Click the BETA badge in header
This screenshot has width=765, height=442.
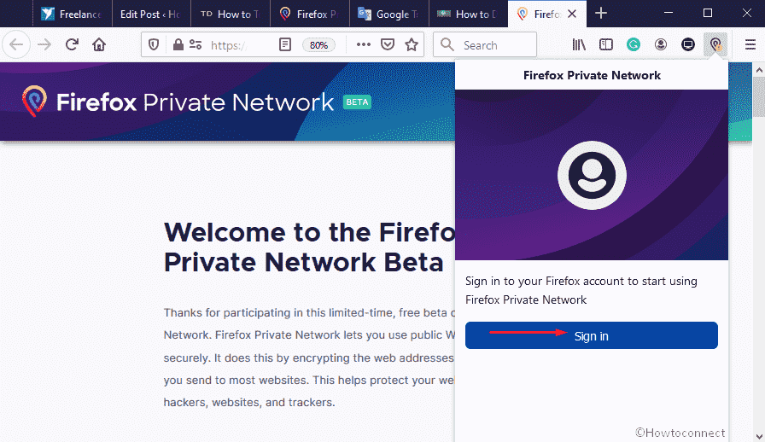click(357, 102)
